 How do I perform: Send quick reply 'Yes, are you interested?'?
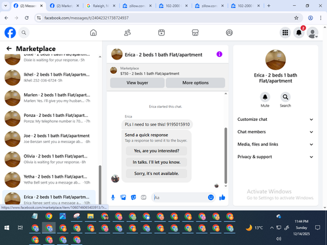click(156, 151)
